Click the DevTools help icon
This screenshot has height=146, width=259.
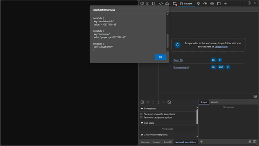point(249,3)
